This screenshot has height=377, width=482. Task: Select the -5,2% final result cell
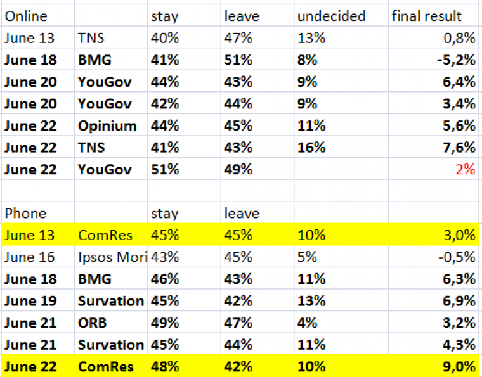tap(434, 60)
